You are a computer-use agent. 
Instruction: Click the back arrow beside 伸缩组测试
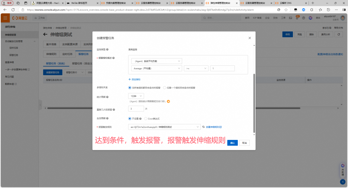[x=46, y=35]
